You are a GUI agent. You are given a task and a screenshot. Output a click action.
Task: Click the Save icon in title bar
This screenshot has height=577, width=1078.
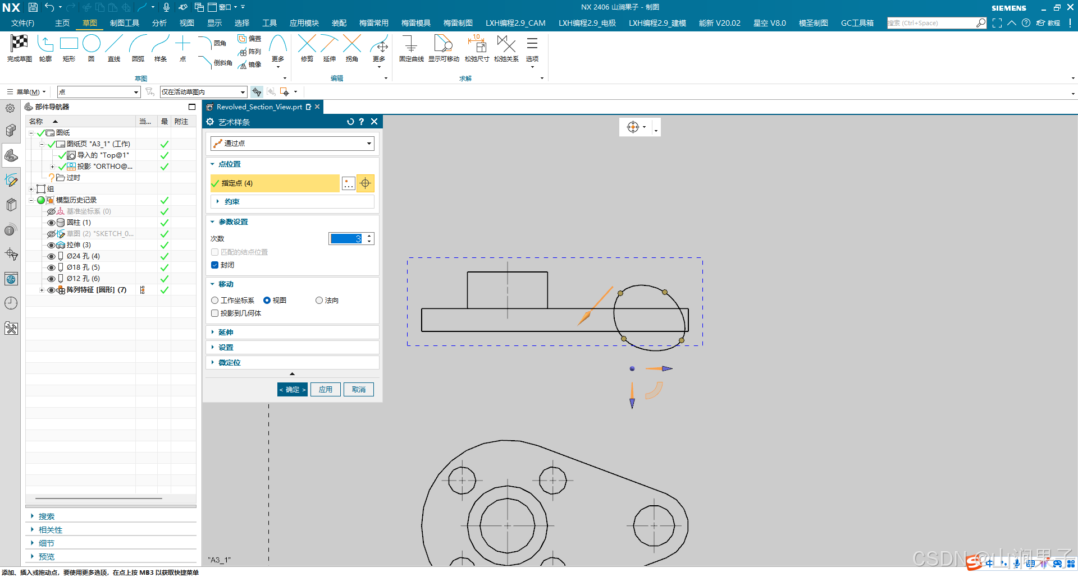(x=33, y=7)
